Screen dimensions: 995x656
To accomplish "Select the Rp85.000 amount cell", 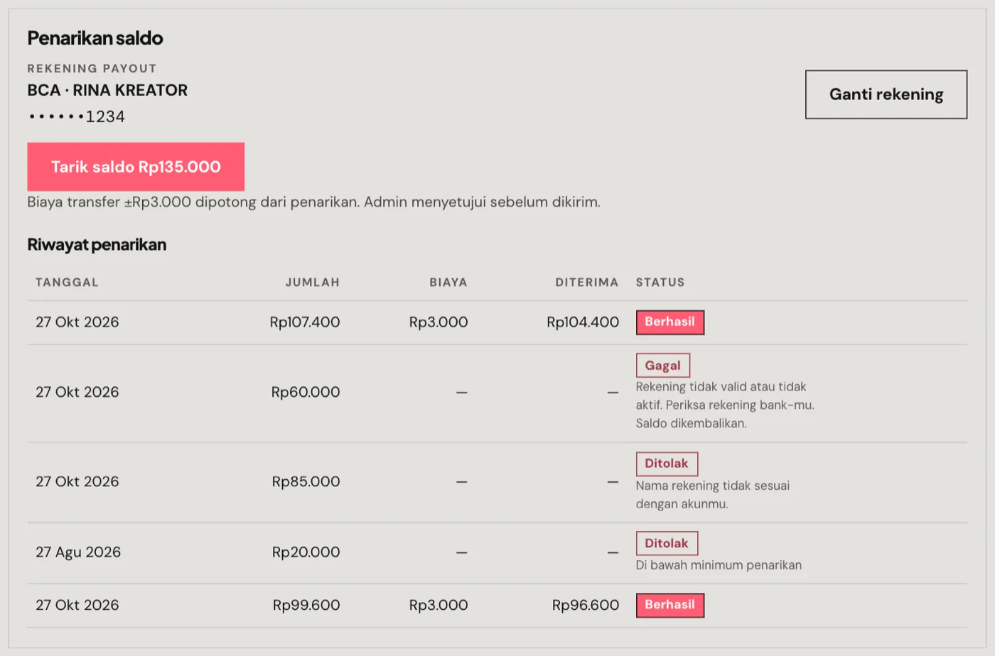I will click(x=306, y=481).
